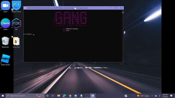Screen dimensions: 175x98
Task: Click the 'Info' menu line in console
Action: pos(68,30)
